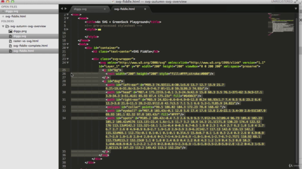This screenshot has height=169, width=302.
Task: Click the spots path id
Action: 125,118
